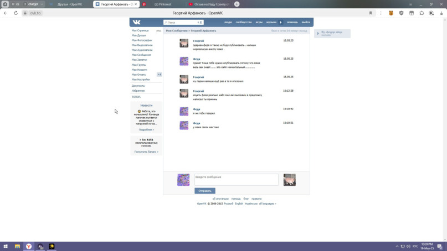Bookmark this page with the bookmark icon
447x251 pixels.
pos(371,13)
